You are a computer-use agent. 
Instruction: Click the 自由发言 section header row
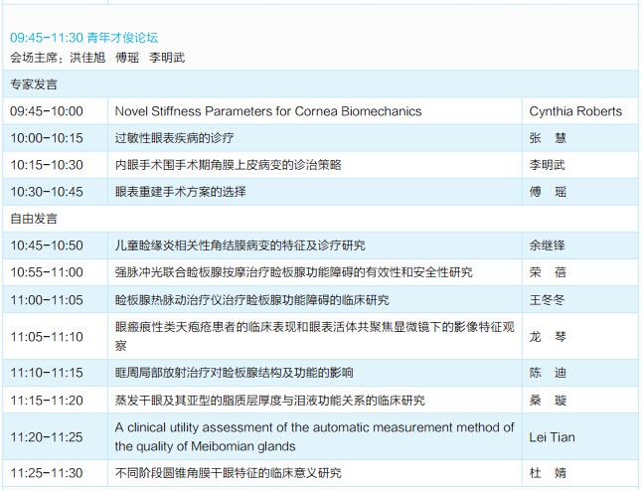34,218
